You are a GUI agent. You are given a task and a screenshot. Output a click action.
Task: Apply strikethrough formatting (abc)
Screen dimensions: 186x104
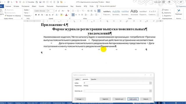[47, 15]
